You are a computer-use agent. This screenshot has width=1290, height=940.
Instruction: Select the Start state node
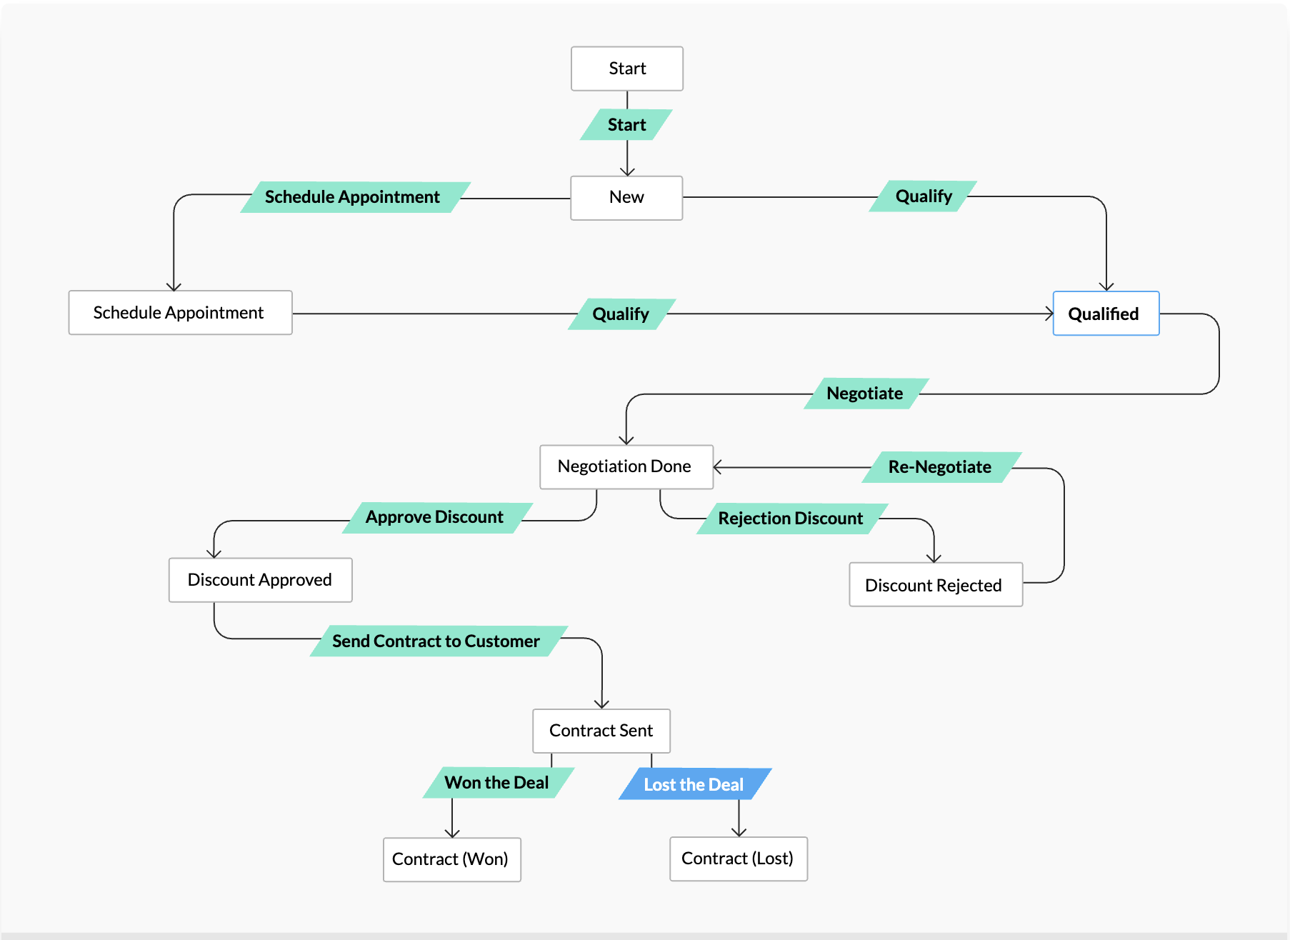tap(626, 68)
